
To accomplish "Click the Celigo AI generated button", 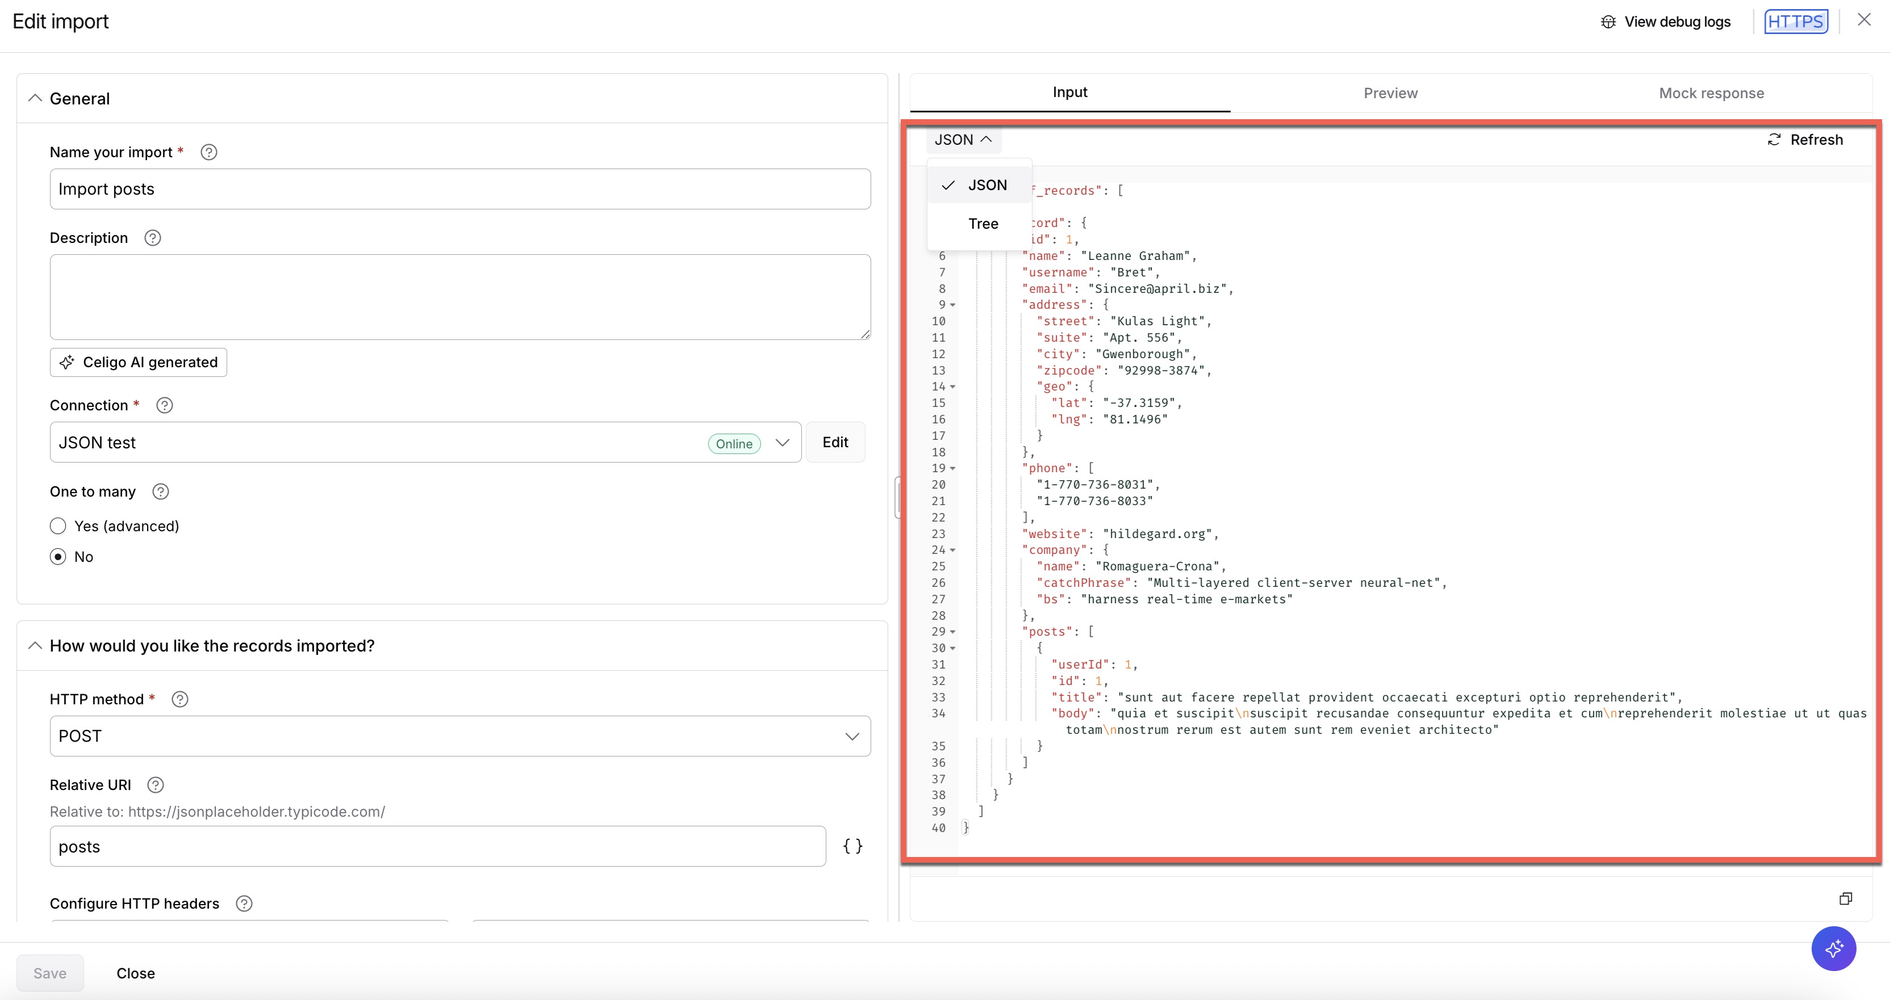I will tap(138, 362).
